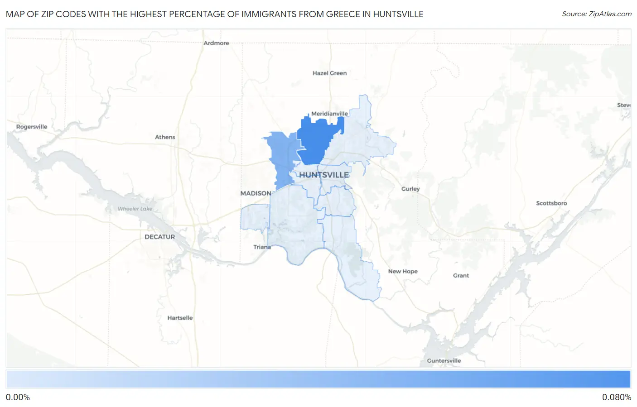Click the Source: ZipAtlas.com attribution
Image resolution: width=637 pixels, height=407 pixels.
click(597, 14)
